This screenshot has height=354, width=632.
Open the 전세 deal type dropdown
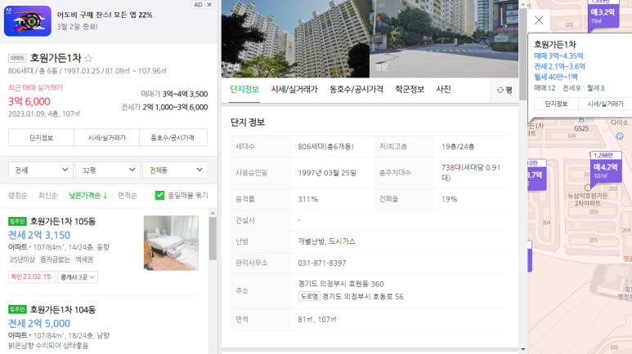(41, 170)
